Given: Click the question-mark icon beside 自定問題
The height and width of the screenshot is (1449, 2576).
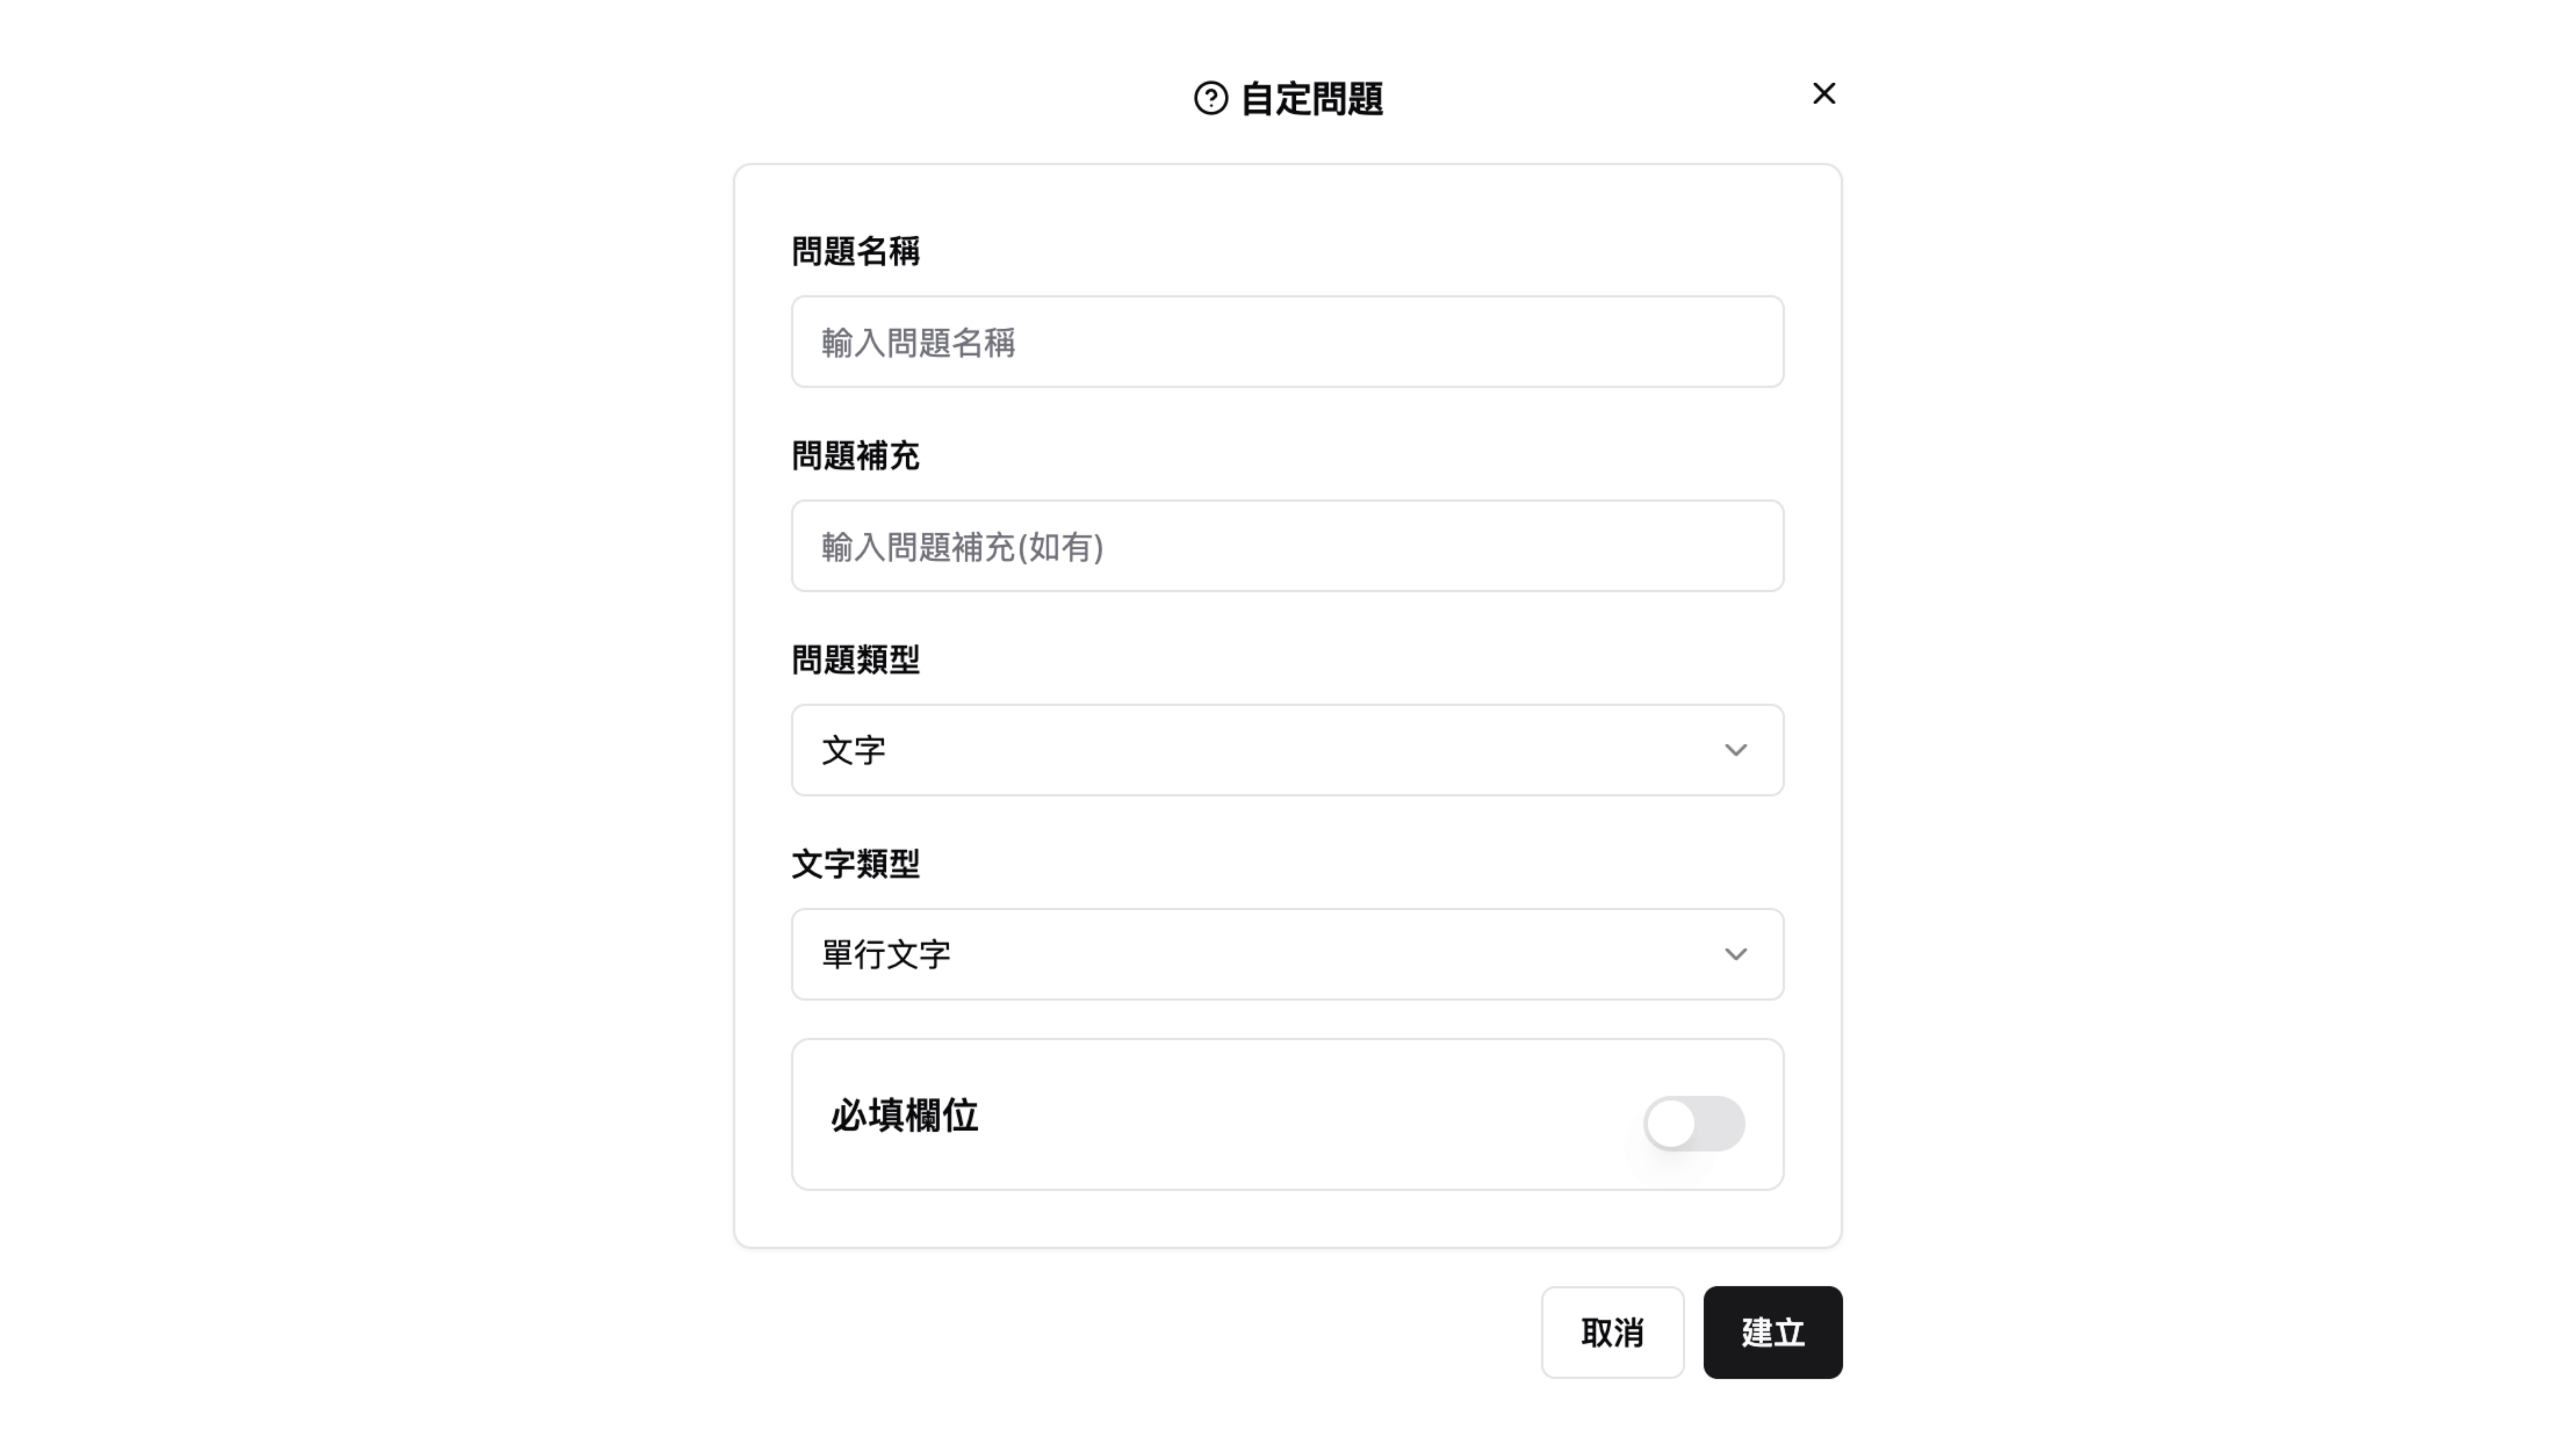Looking at the screenshot, I should 1210,98.
